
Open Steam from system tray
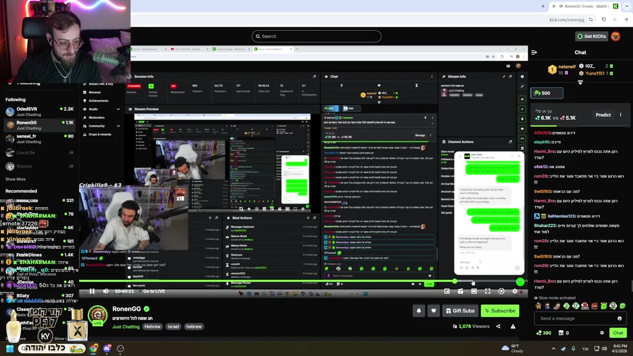coord(563,349)
